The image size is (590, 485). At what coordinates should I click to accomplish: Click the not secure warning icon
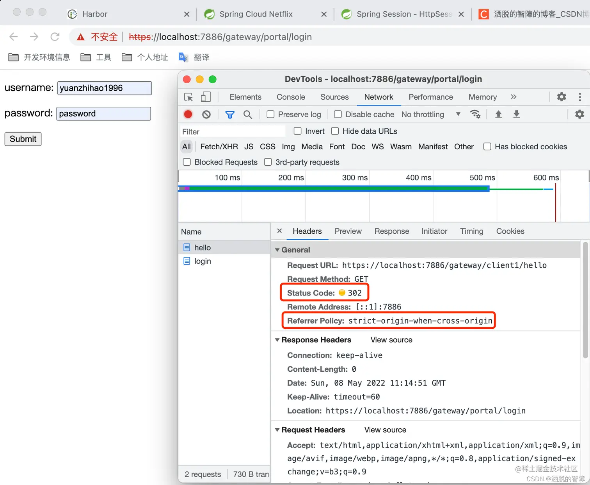point(81,37)
